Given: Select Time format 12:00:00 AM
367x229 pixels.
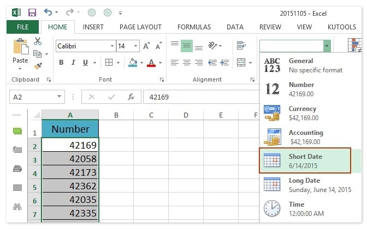Looking at the screenshot, I should (x=310, y=209).
